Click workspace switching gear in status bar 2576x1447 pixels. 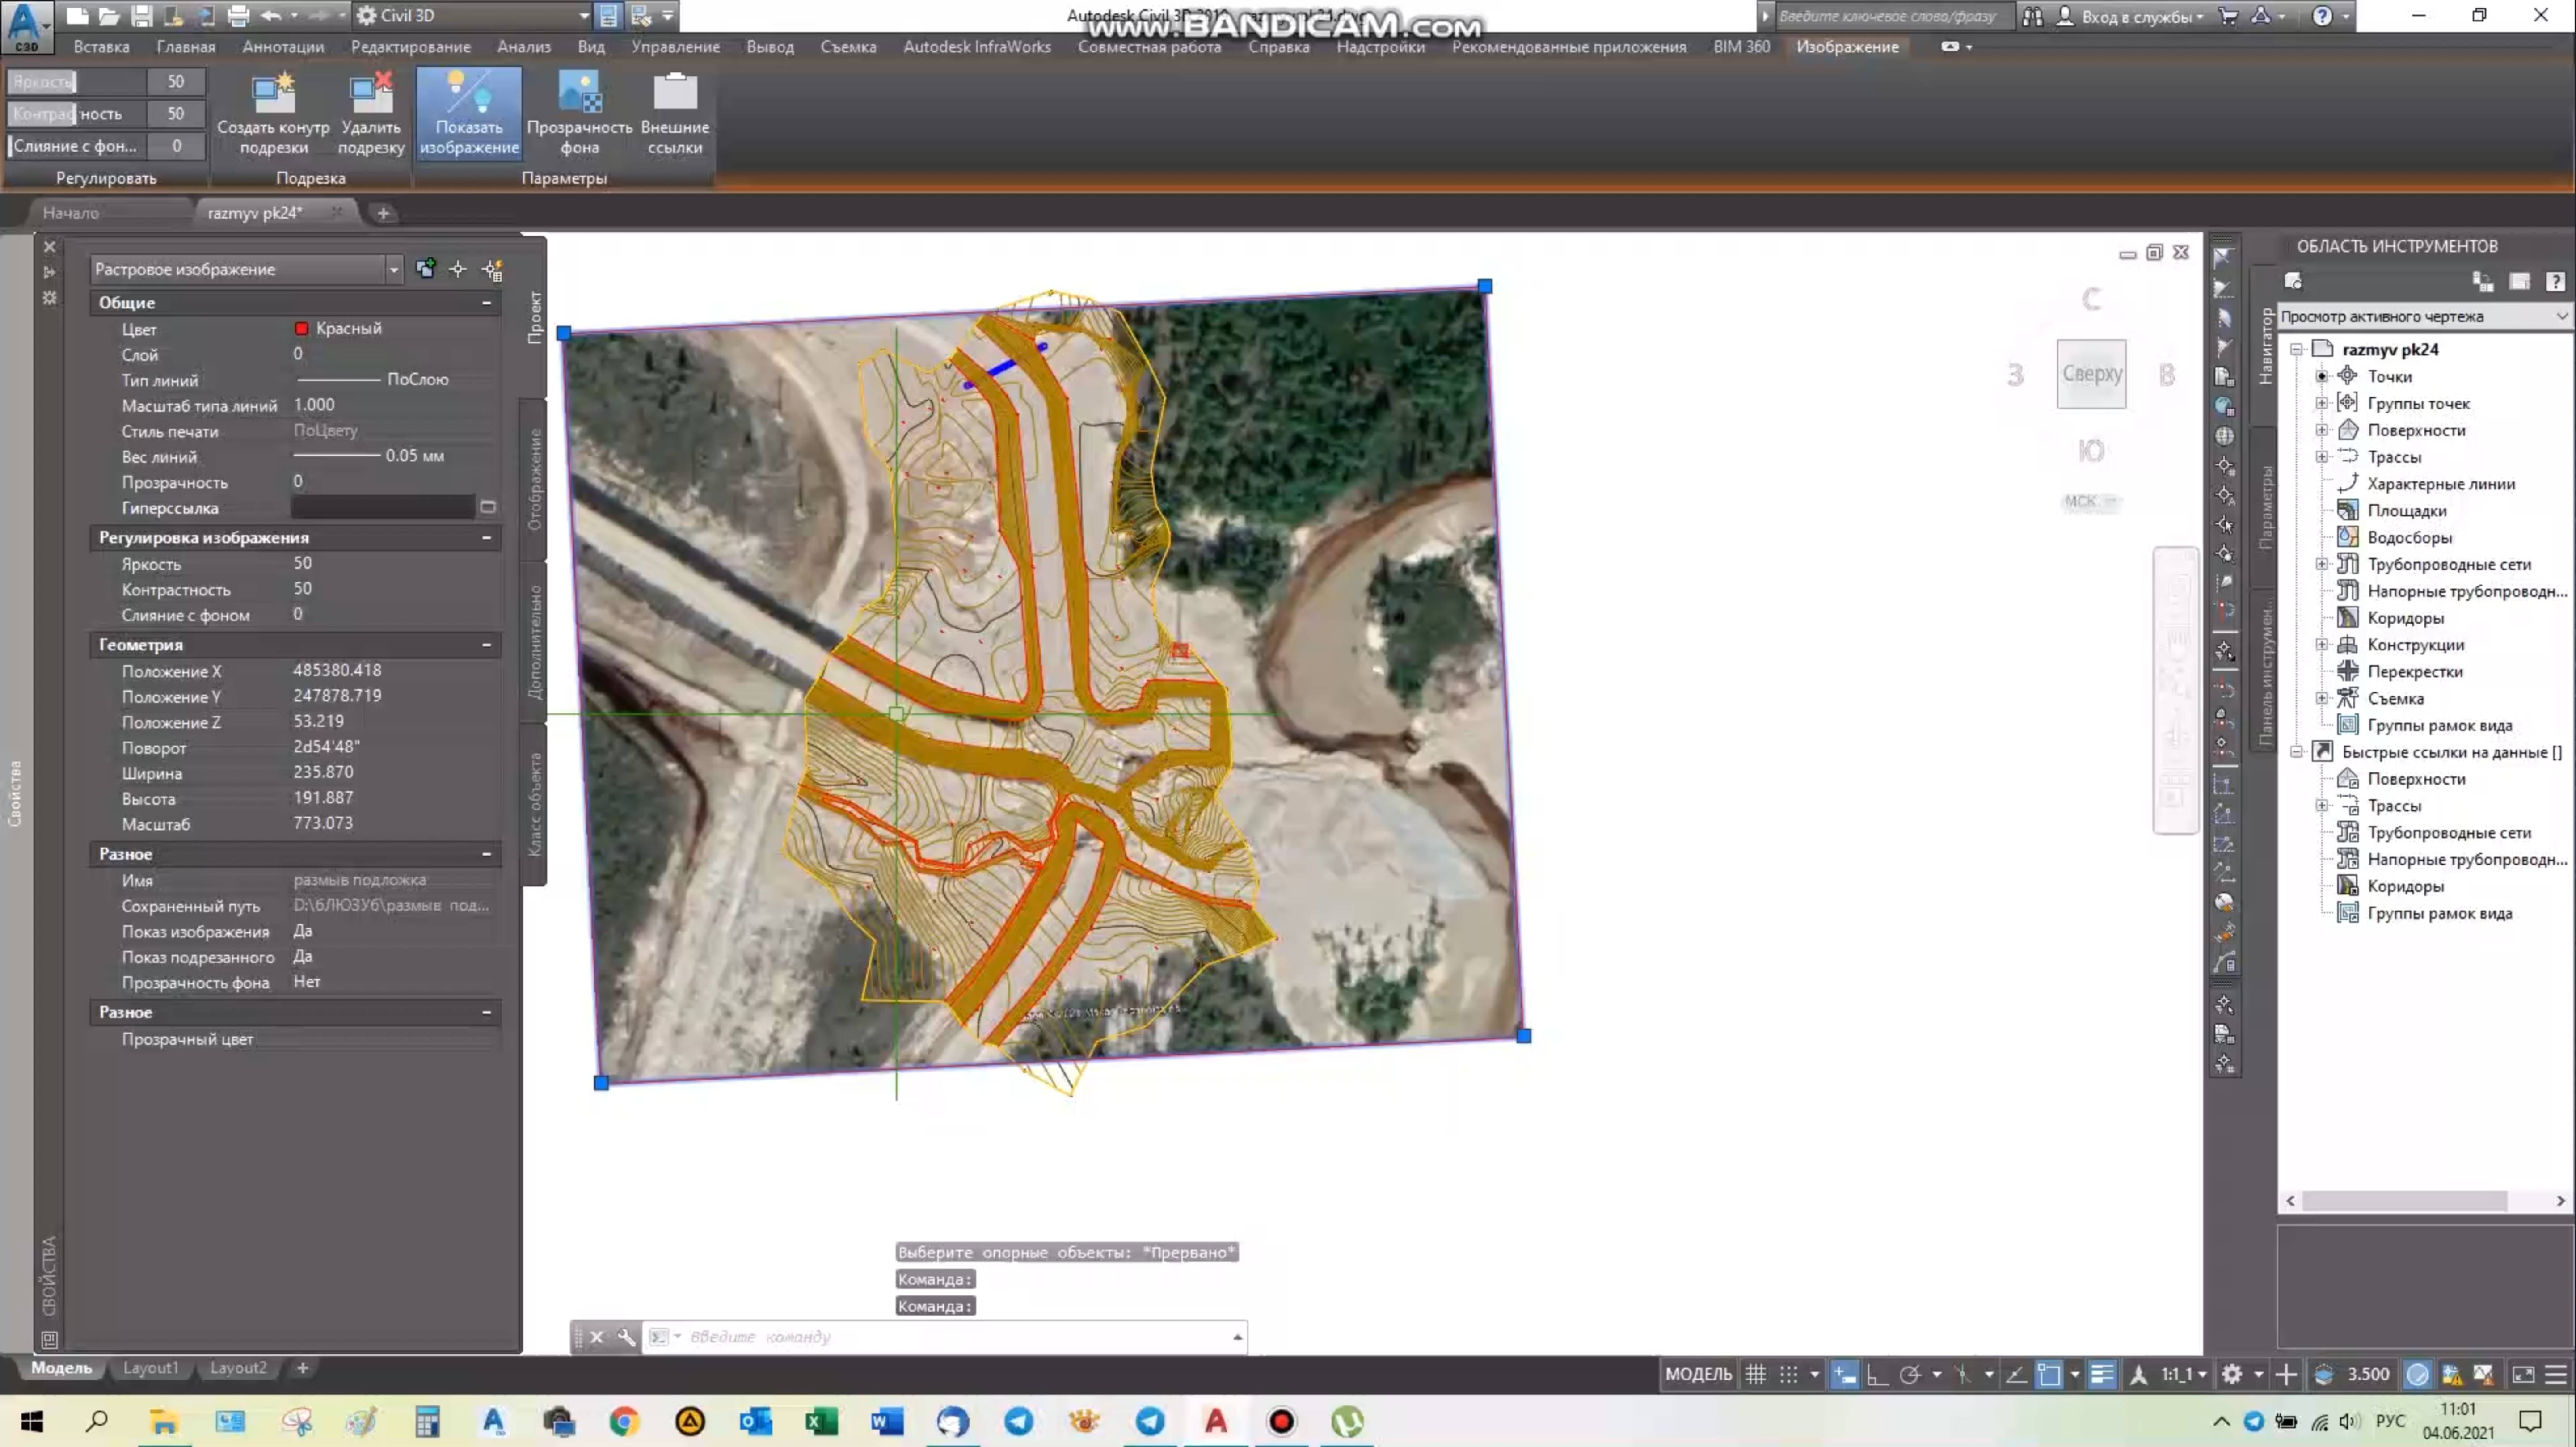coord(2231,1374)
